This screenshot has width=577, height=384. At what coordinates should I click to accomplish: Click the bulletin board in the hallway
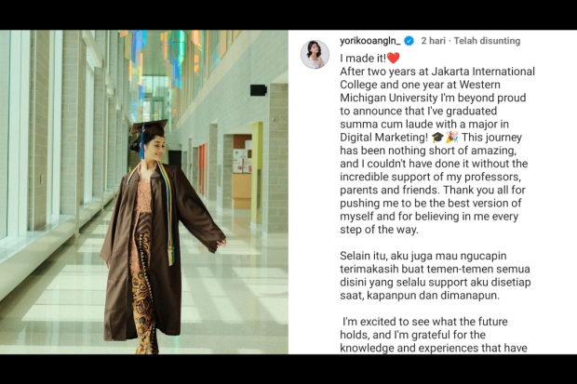(242, 161)
